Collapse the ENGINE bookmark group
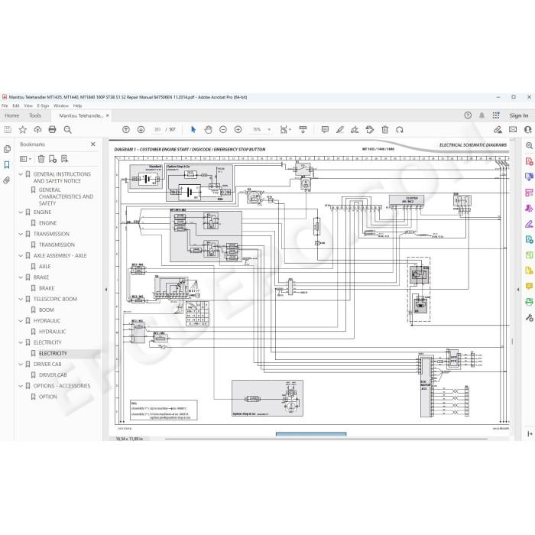This screenshot has height=535, width=535. 21,212
